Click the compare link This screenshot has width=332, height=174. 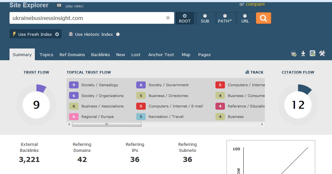tap(255, 4)
